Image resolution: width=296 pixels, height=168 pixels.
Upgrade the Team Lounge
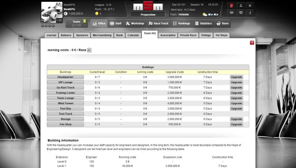[236, 98]
